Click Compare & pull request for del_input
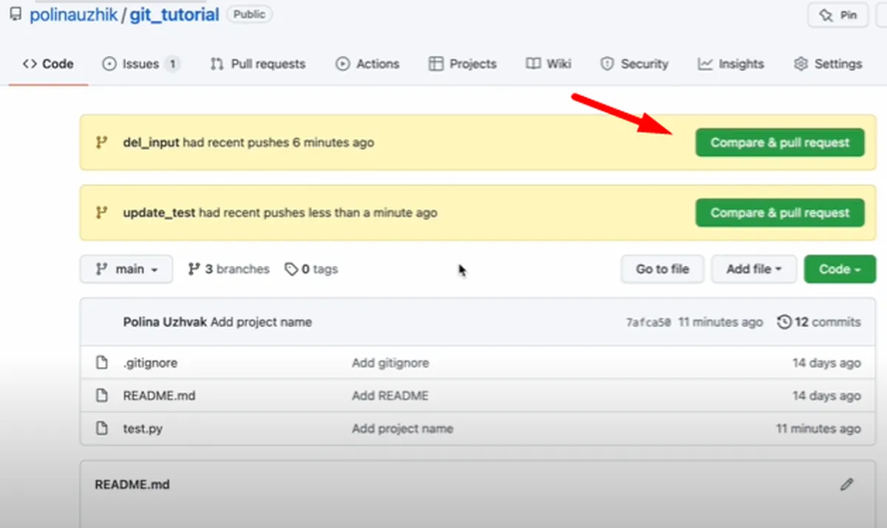 (780, 143)
